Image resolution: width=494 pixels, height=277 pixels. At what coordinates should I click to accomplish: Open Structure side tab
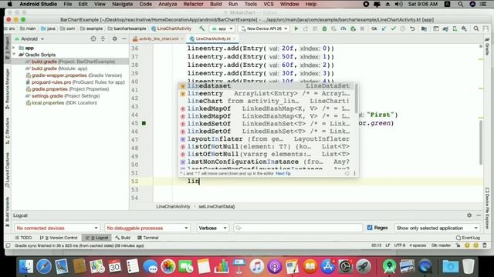point(8,131)
